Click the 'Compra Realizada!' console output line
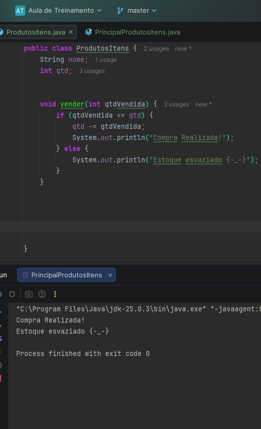 tap(50, 320)
